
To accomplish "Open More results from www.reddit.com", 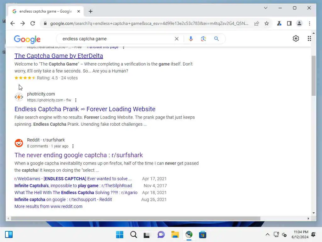I will point(48,206).
